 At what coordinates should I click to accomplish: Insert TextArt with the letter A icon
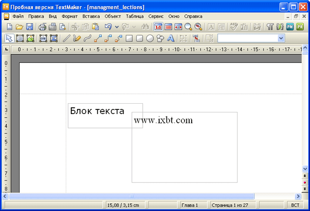(171, 38)
